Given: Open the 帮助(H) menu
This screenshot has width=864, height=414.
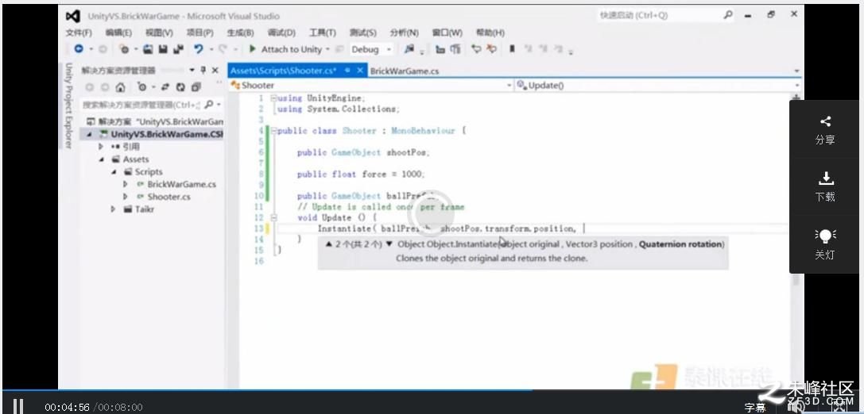Looking at the screenshot, I should [x=490, y=33].
